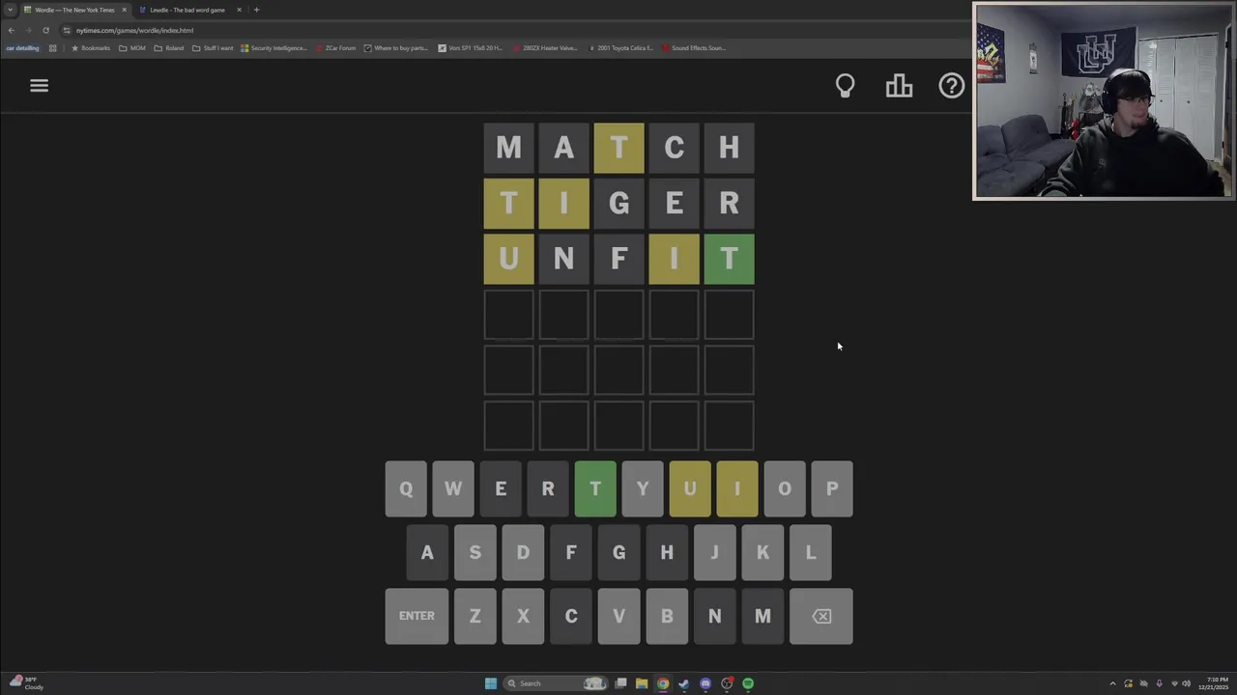Image resolution: width=1237 pixels, height=695 pixels.
Task: Tap the dark G key on keyboard
Action: 618,552
